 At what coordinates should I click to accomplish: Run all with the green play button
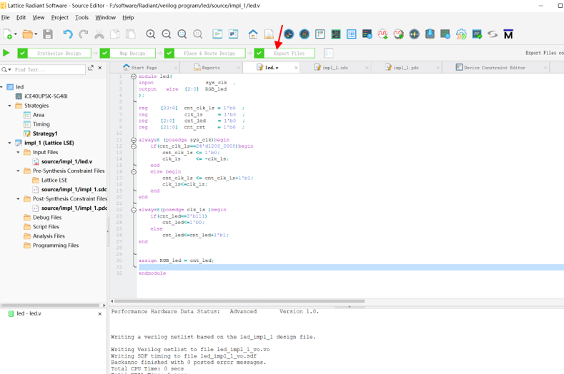pos(6,53)
